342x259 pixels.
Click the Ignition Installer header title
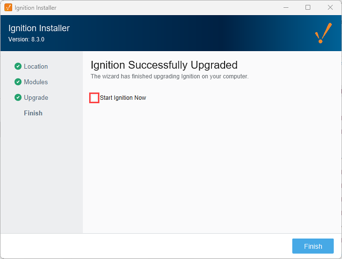click(x=39, y=28)
